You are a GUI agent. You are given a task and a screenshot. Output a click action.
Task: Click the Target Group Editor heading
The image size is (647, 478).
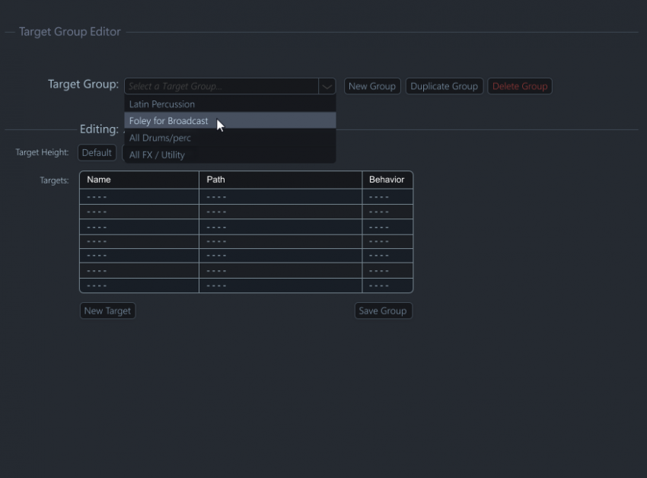[70, 31]
